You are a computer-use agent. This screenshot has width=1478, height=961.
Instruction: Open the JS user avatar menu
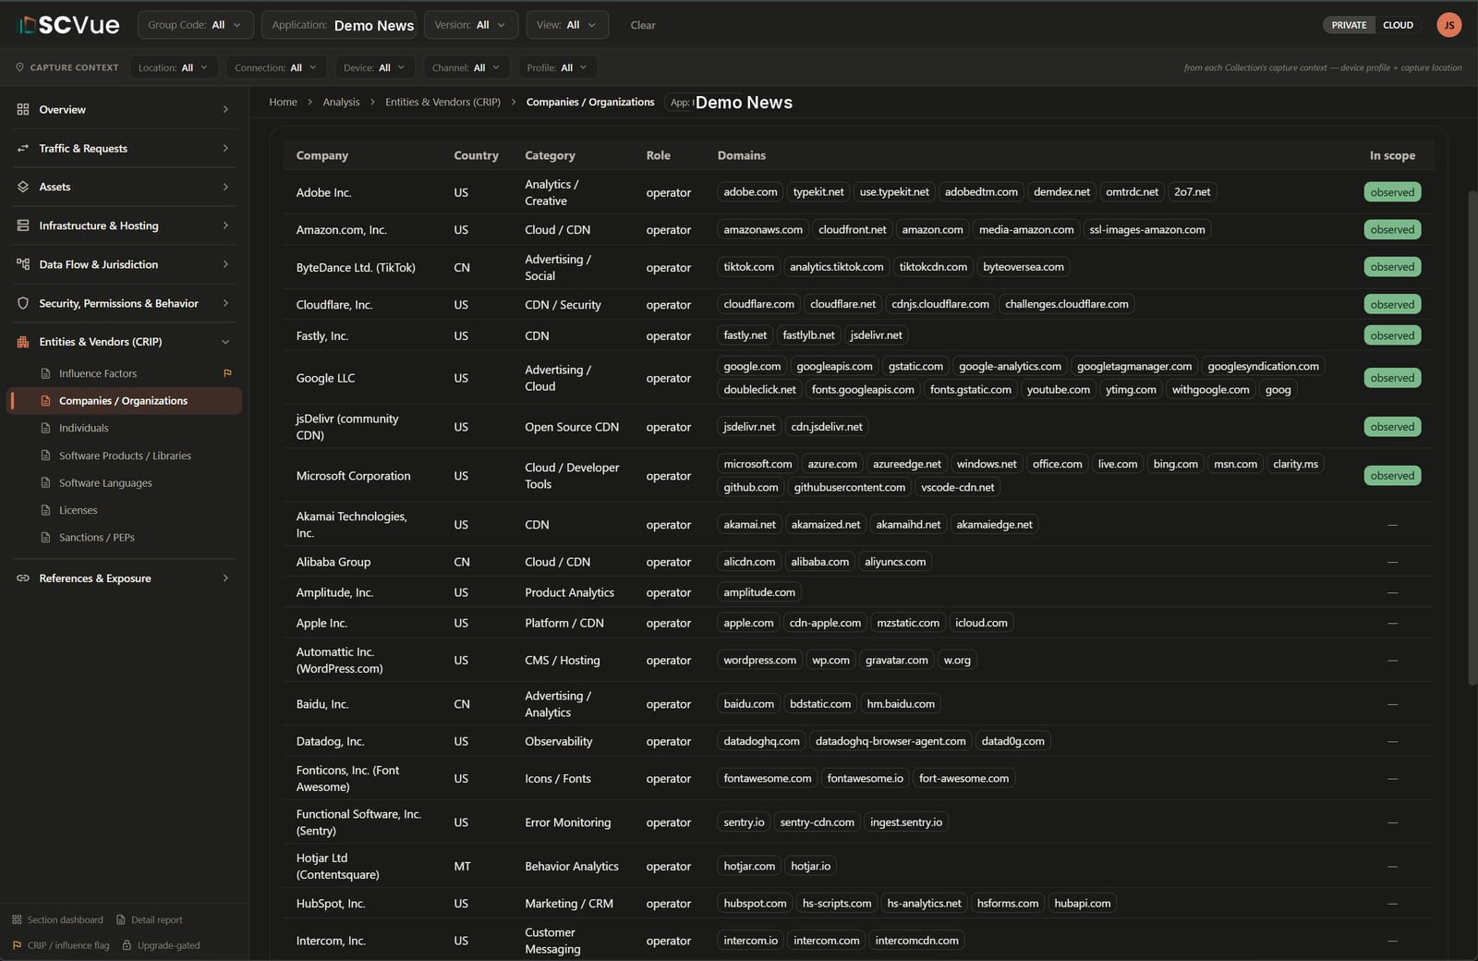point(1448,25)
